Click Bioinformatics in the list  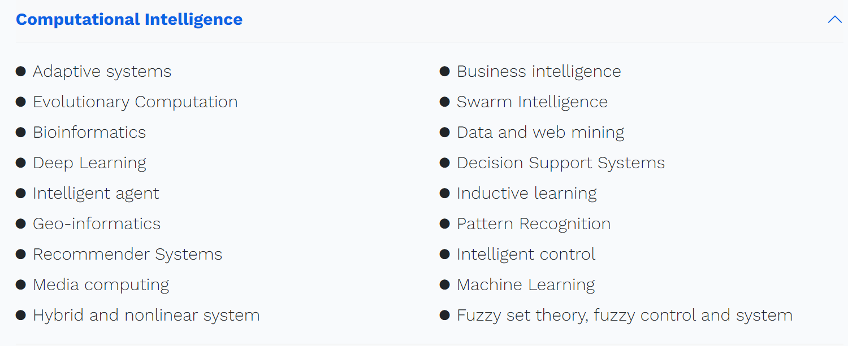(x=89, y=133)
